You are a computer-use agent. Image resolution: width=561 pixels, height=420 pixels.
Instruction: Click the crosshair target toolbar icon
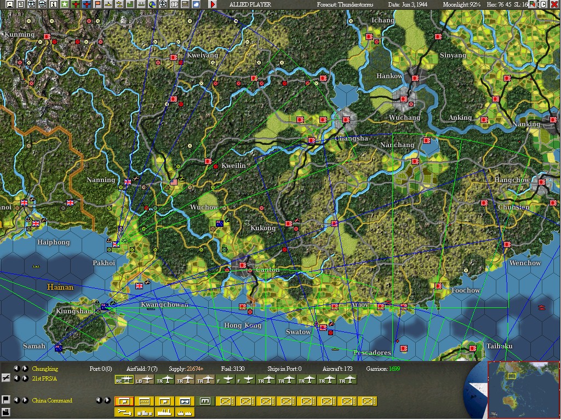(163, 4)
